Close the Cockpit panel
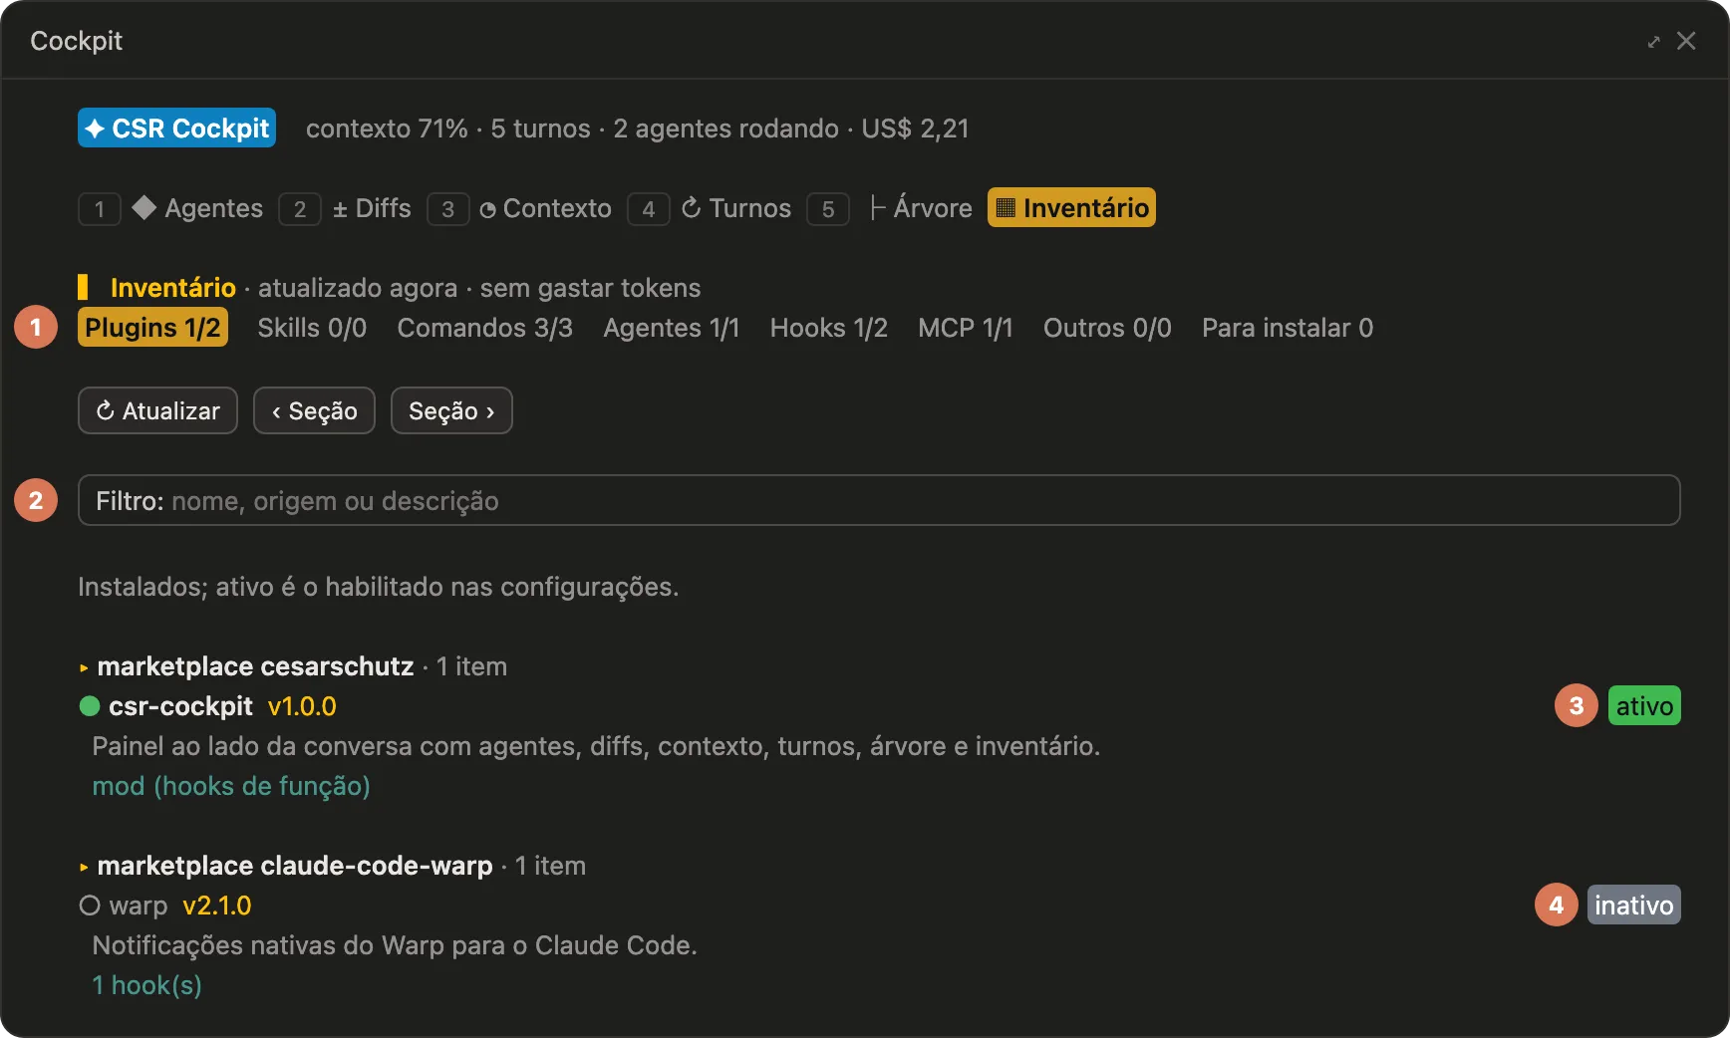The width and height of the screenshot is (1730, 1038). pyautogui.click(x=1686, y=41)
